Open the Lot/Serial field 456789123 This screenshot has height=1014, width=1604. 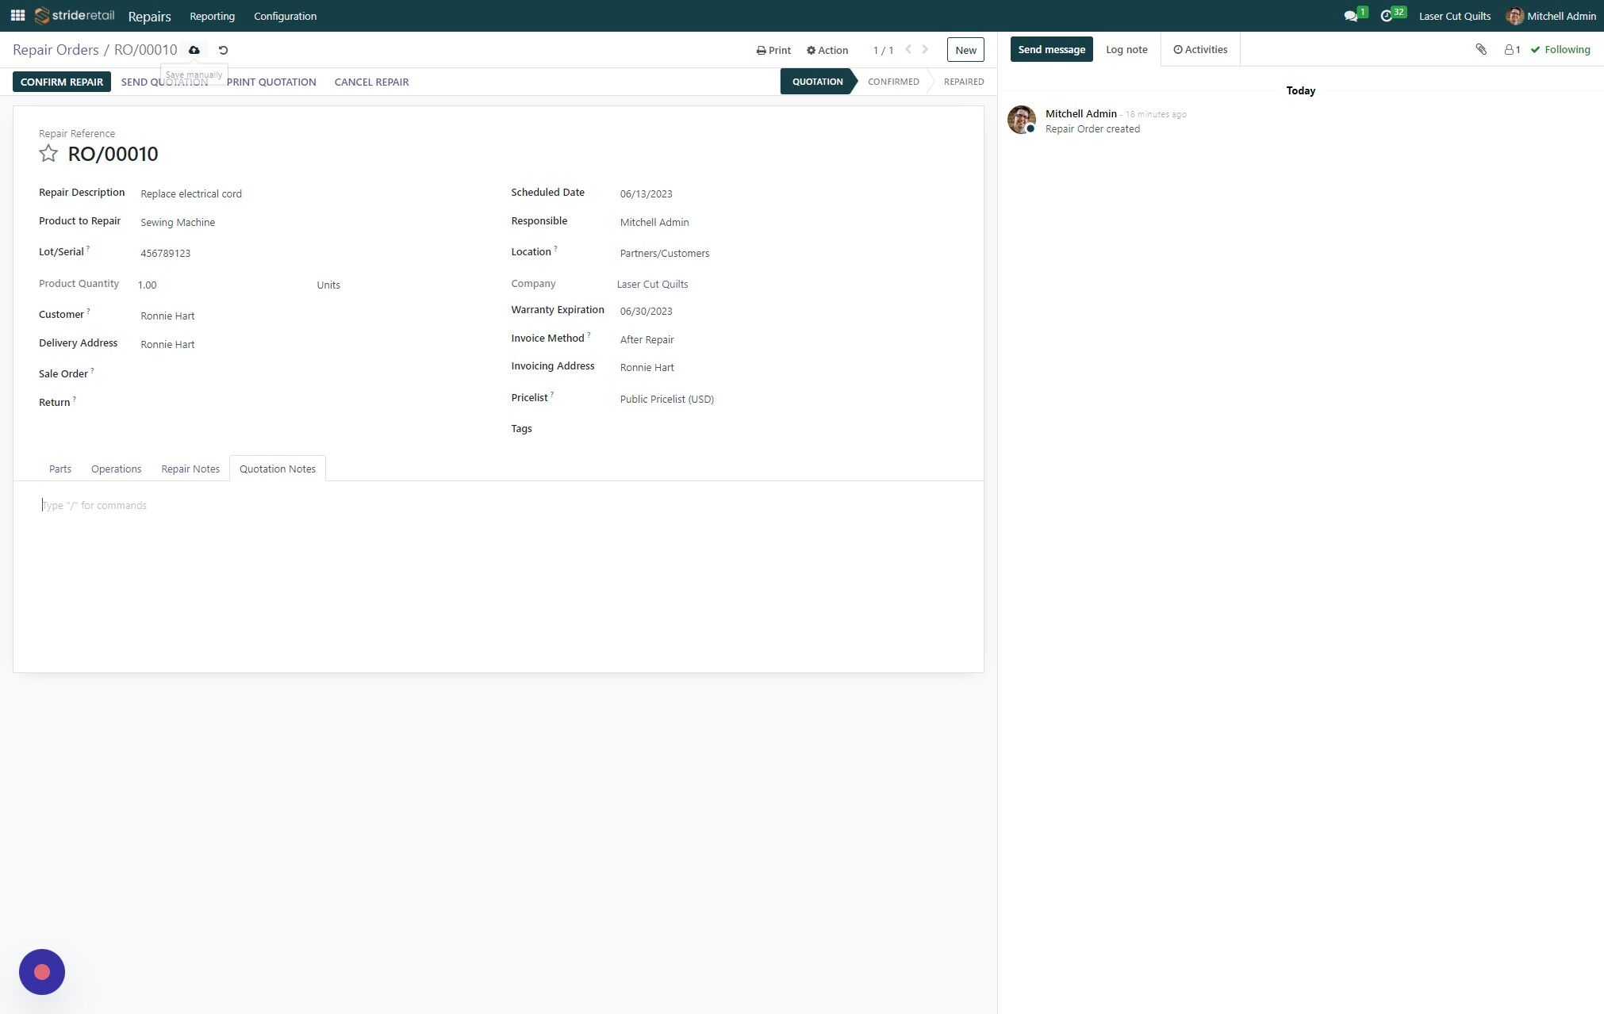point(312,253)
